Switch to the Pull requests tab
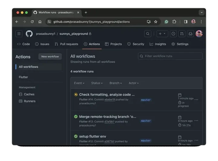Viewport: 218px width, 161px height. click(x=66, y=44)
